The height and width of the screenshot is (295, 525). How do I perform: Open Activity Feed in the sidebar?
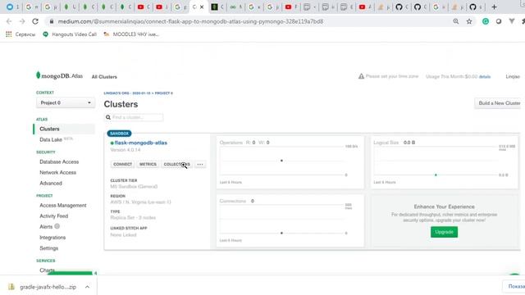pyautogui.click(x=54, y=216)
